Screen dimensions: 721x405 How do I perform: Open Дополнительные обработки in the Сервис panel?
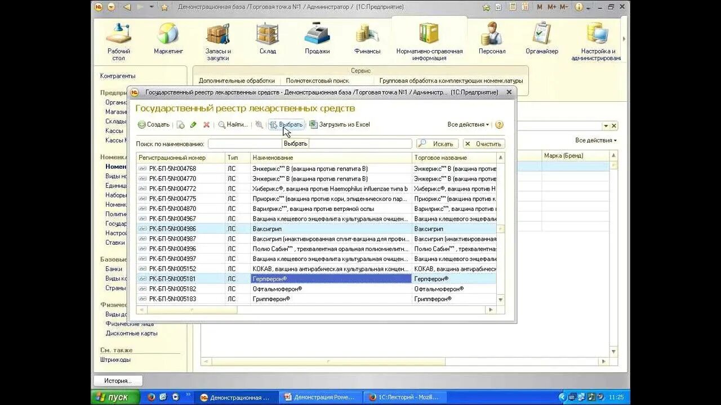237,81
